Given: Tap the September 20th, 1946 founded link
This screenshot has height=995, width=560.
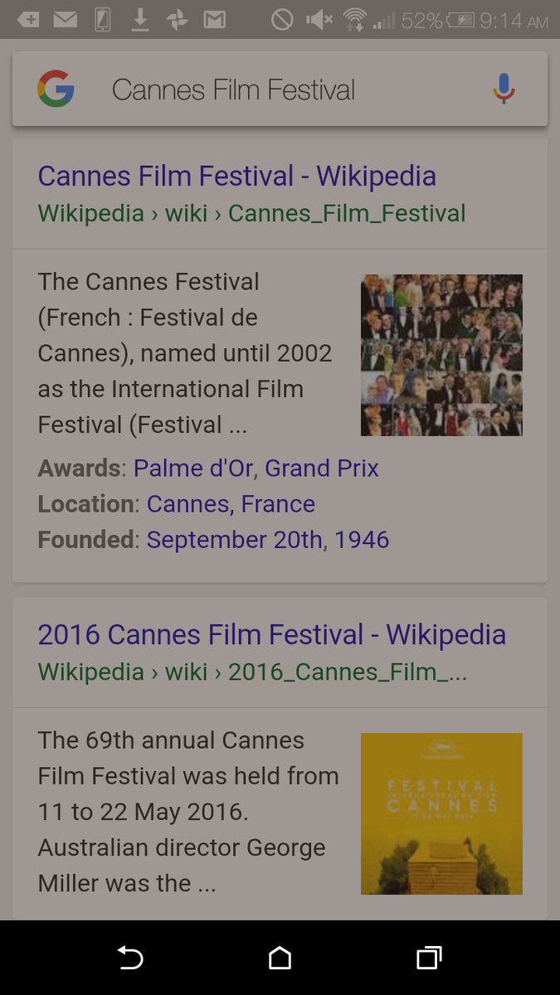Looking at the screenshot, I should point(267,540).
